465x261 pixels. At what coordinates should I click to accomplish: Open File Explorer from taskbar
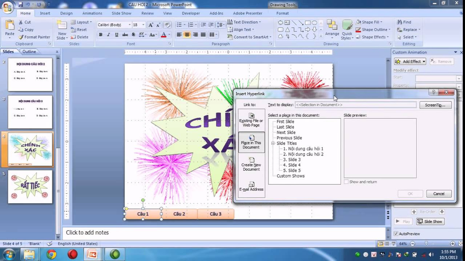click(29, 254)
